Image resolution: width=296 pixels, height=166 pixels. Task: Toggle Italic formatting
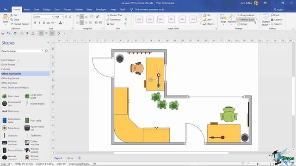[x=39, y=23]
